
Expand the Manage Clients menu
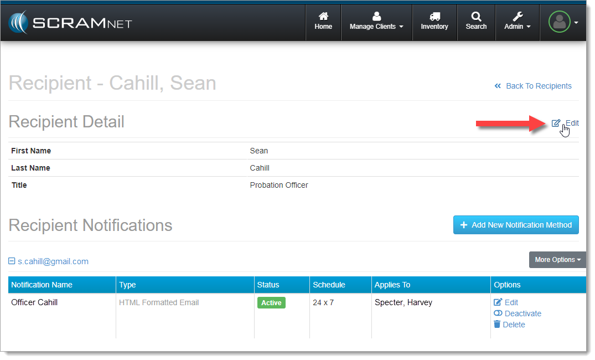(x=376, y=22)
